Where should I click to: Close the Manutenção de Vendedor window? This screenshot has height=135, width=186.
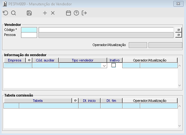click(x=178, y=4)
